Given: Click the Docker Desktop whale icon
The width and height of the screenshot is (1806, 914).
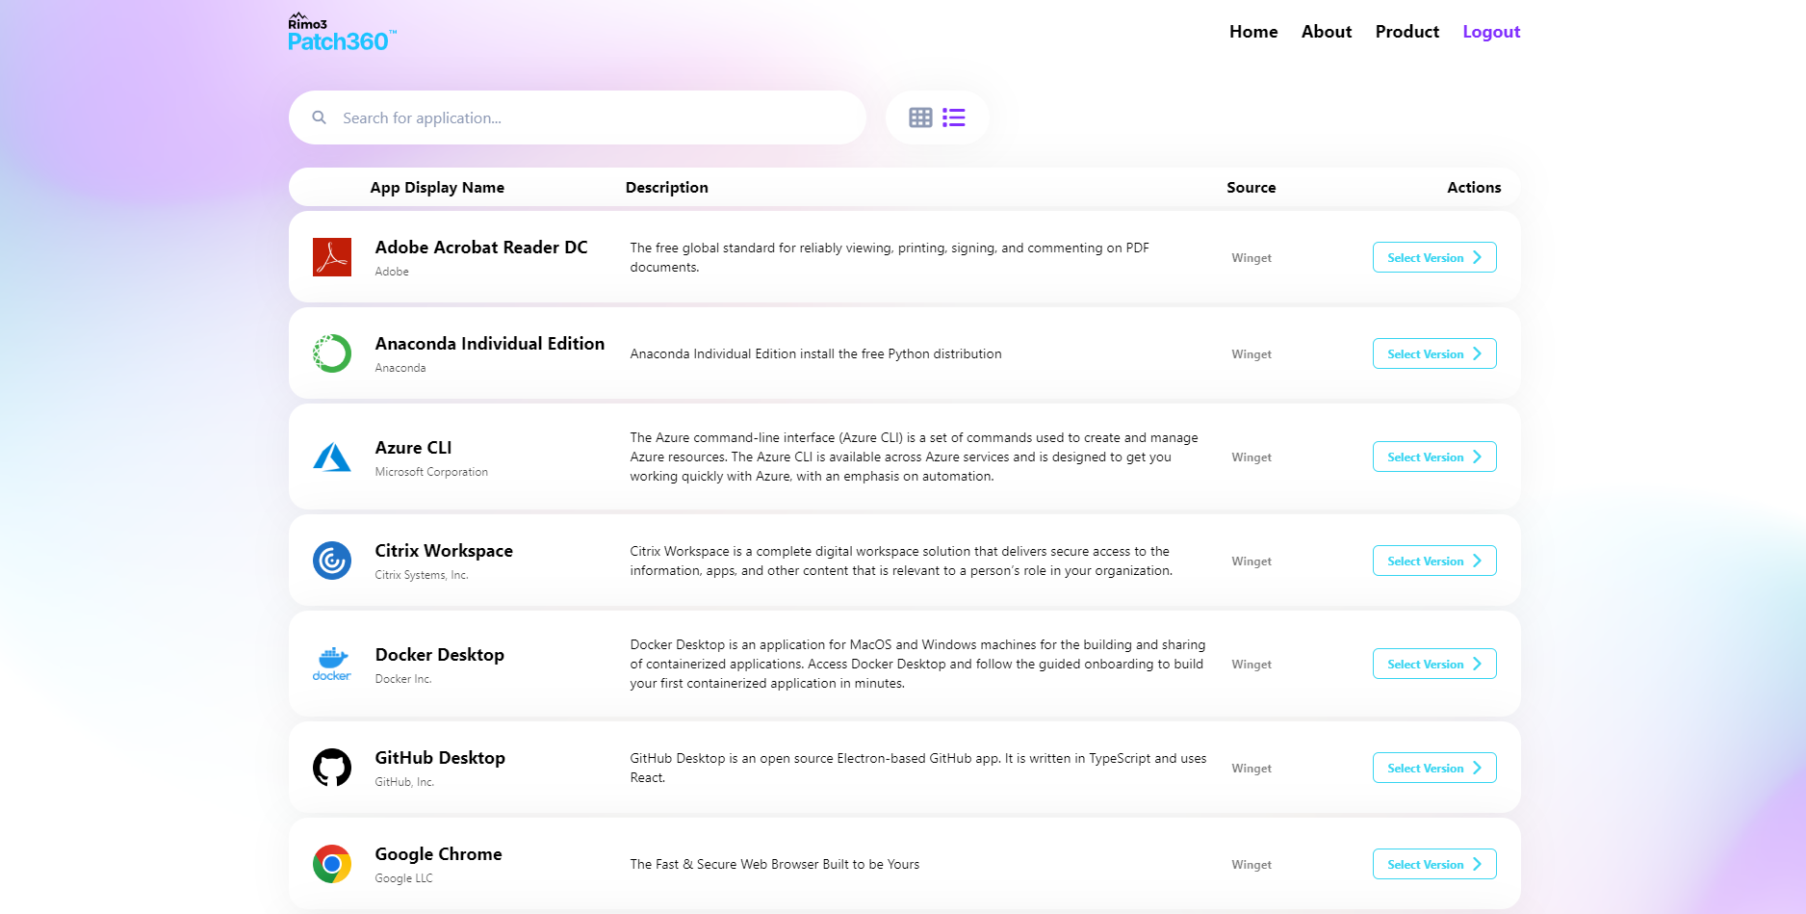Looking at the screenshot, I should [x=332, y=664].
